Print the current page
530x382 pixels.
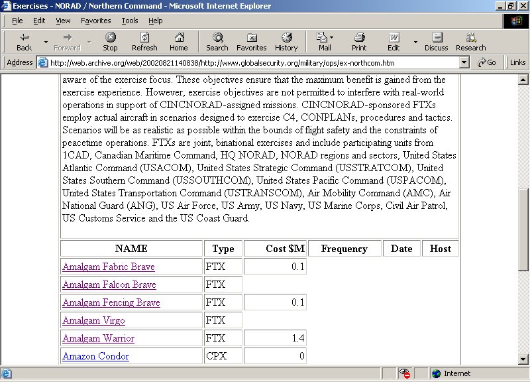359,42
